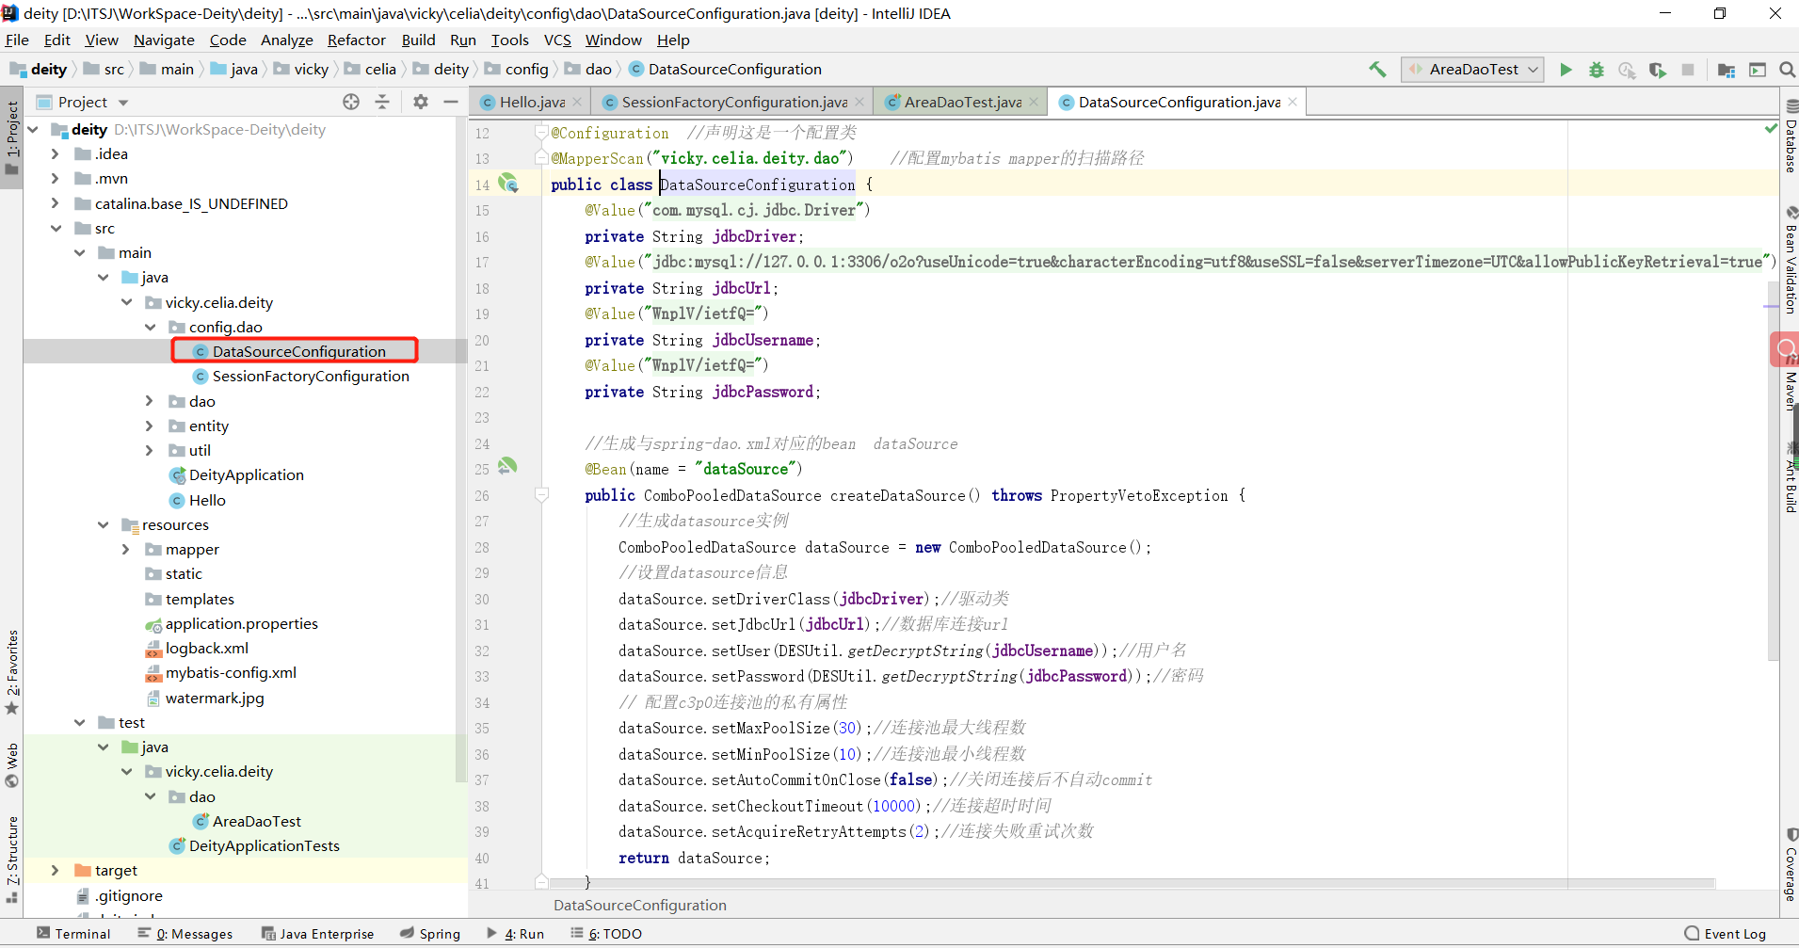The image size is (1799, 948).
Task: Click DataSourceConfiguration breadcrumb at editor bottom
Action: tap(639, 905)
